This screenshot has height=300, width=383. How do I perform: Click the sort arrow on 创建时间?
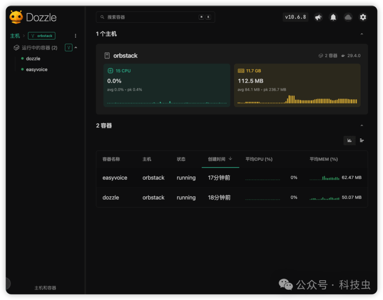pyautogui.click(x=231, y=159)
